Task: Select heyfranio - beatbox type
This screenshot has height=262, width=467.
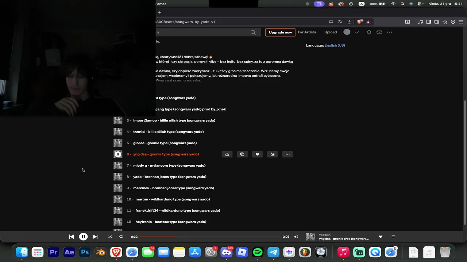Action: click(x=171, y=222)
